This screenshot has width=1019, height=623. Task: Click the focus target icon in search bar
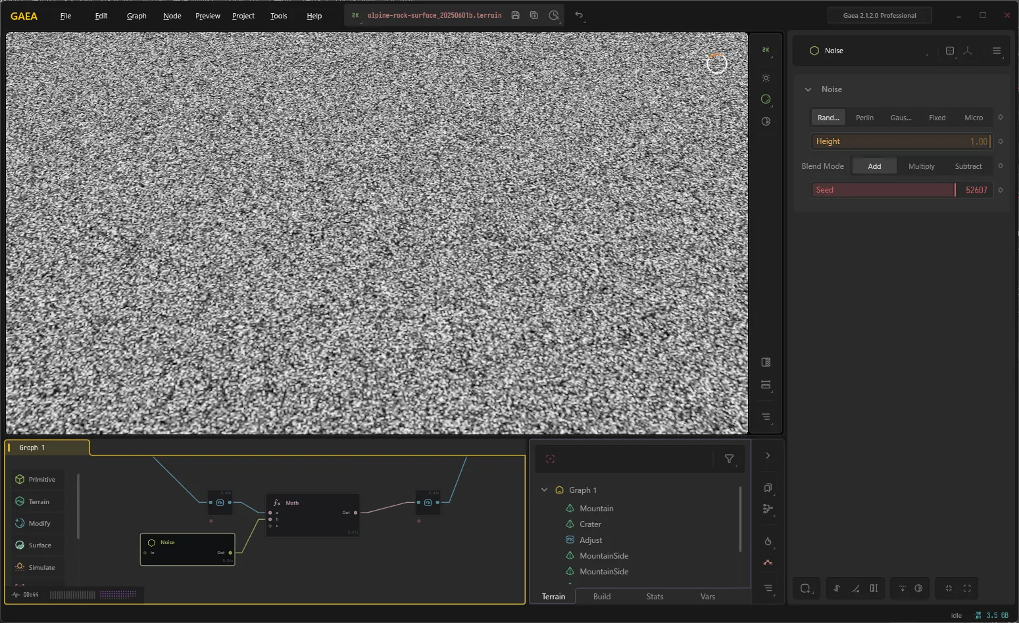point(551,459)
